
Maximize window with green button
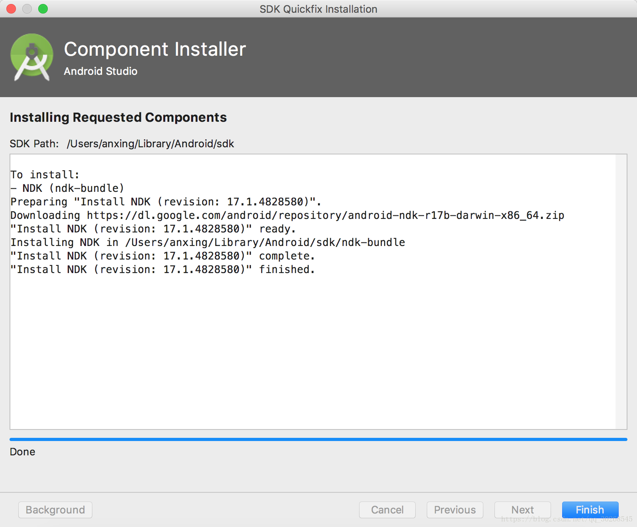click(x=43, y=9)
